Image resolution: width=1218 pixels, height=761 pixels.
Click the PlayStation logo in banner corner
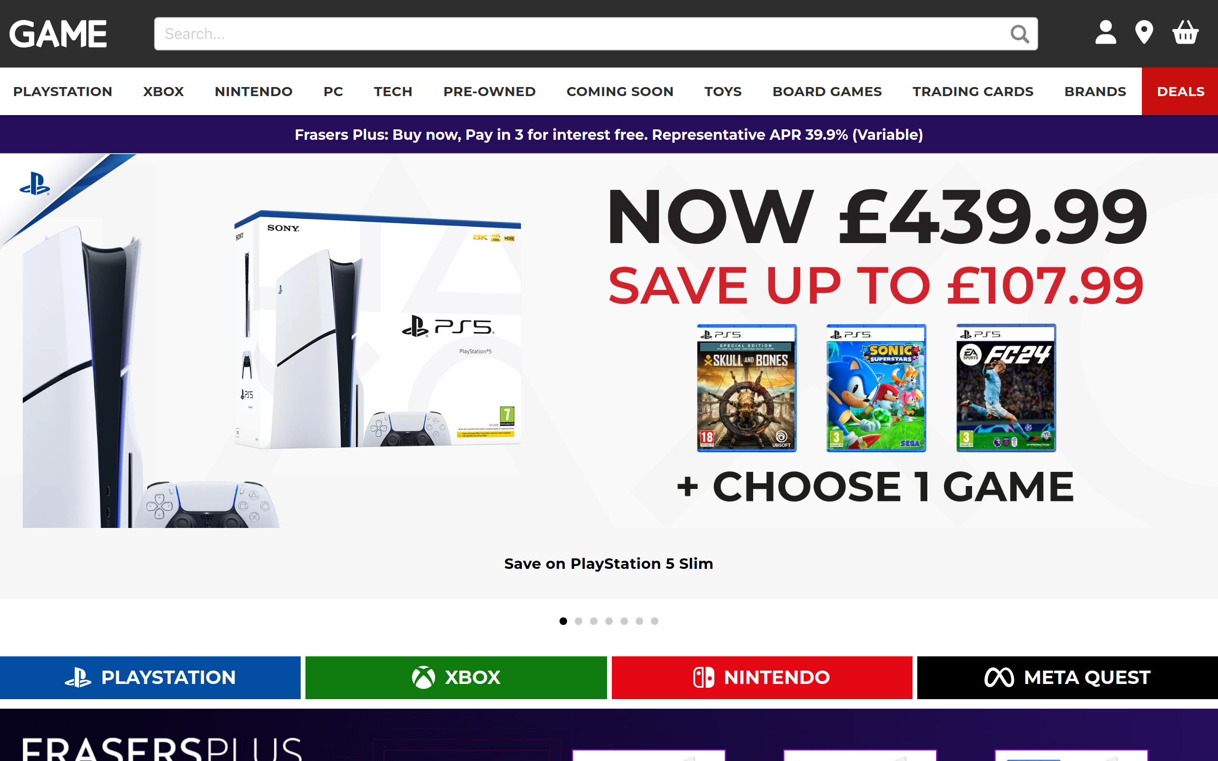[x=35, y=184]
